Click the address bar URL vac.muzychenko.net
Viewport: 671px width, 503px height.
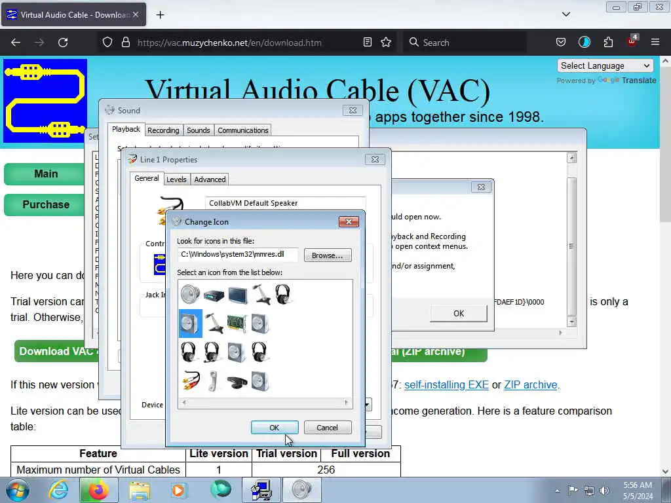[229, 43]
